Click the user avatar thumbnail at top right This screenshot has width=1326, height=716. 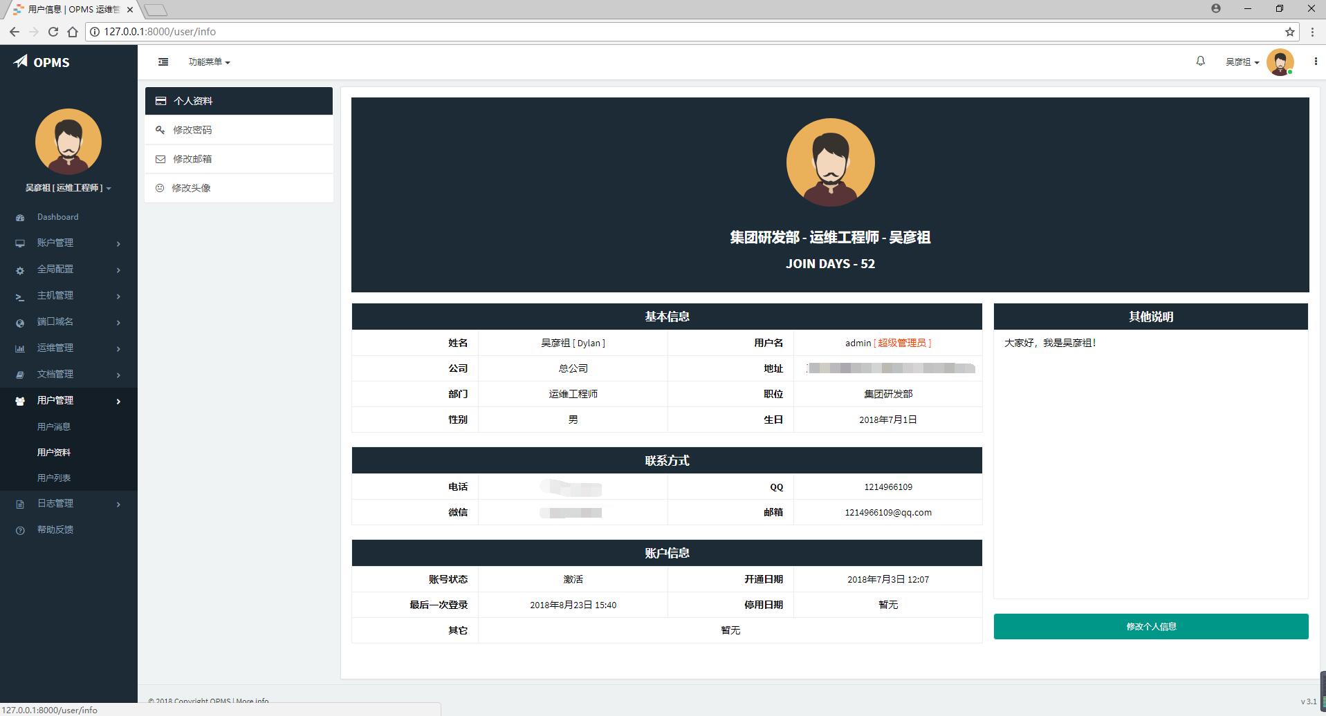1281,62
